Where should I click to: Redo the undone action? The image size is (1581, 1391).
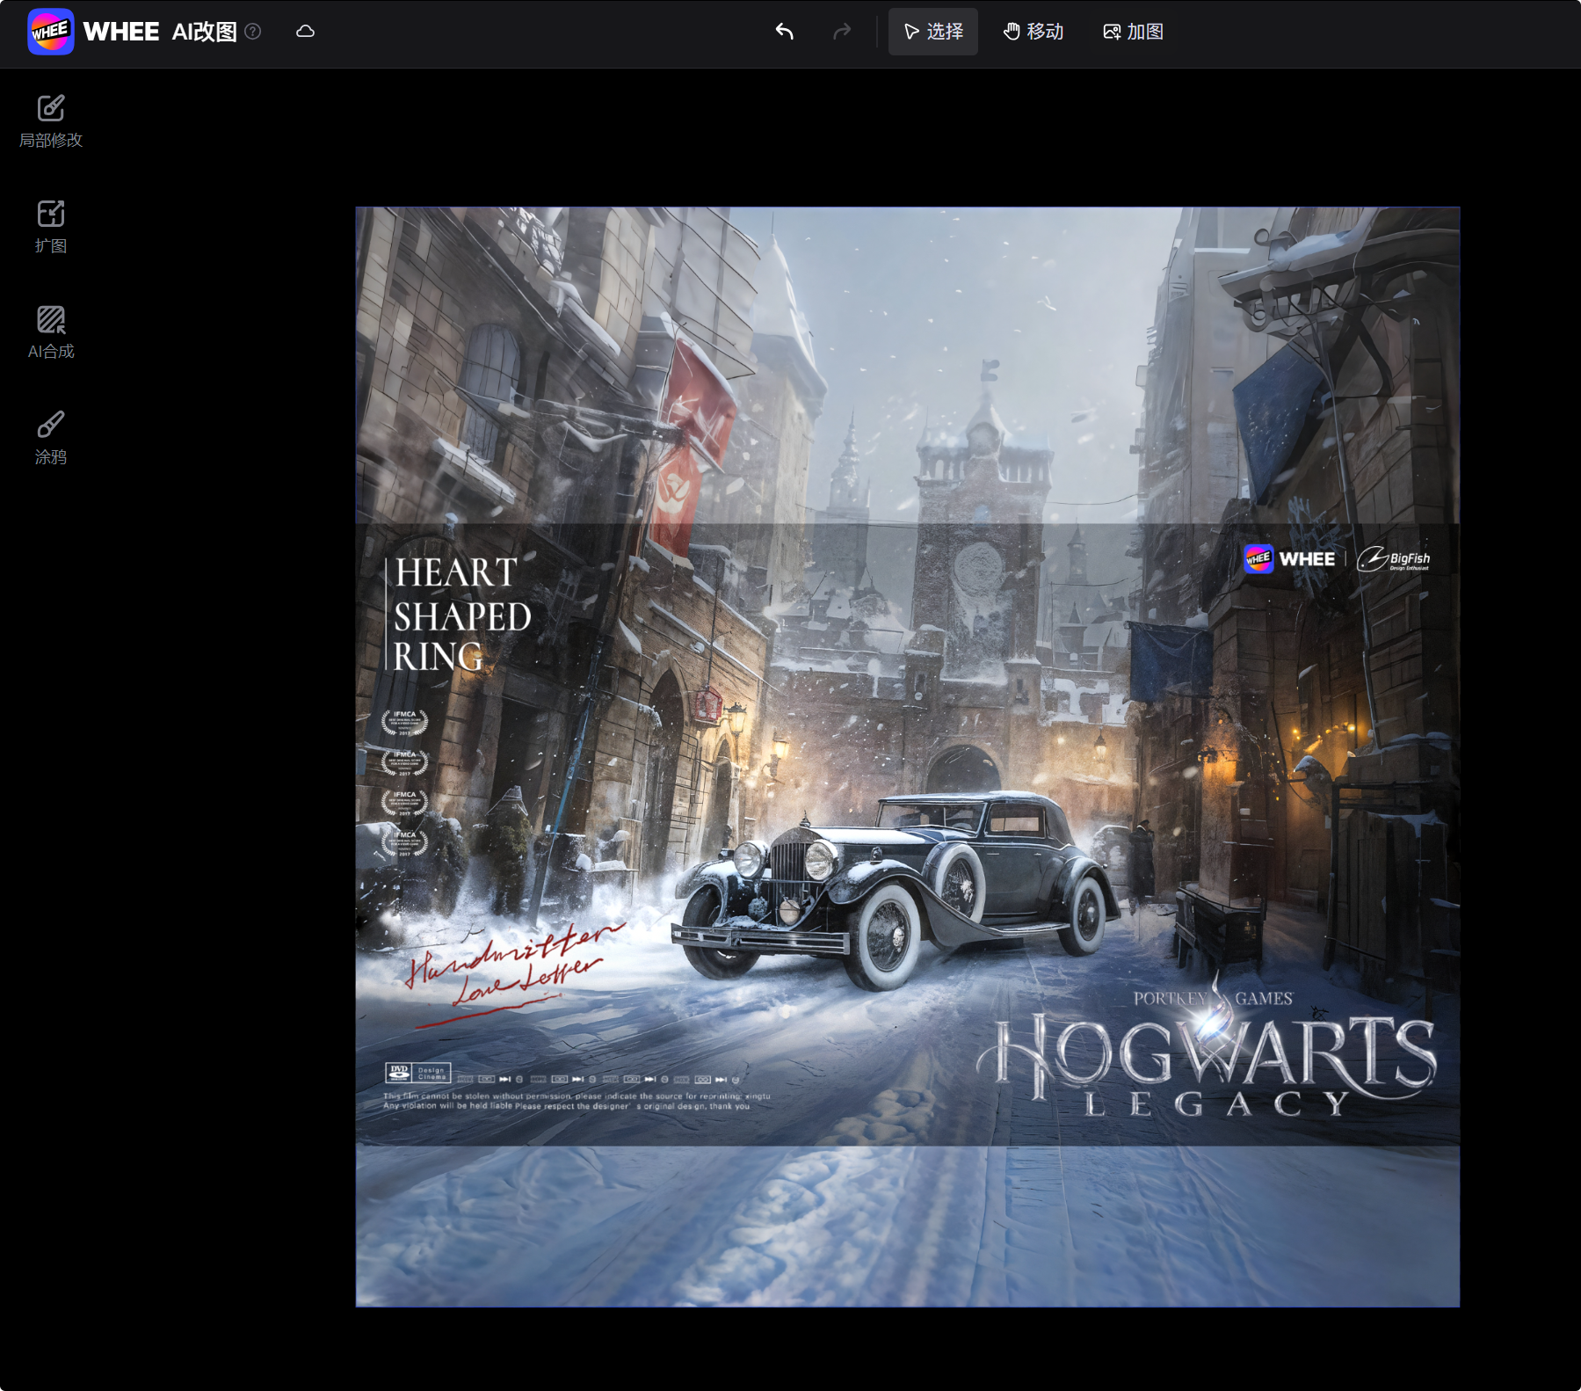coord(842,32)
